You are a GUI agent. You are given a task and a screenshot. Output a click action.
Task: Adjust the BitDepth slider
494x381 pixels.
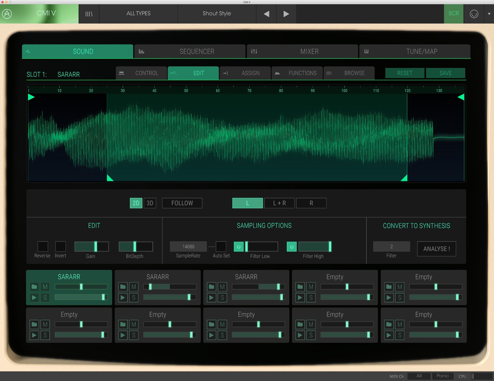[x=136, y=246]
